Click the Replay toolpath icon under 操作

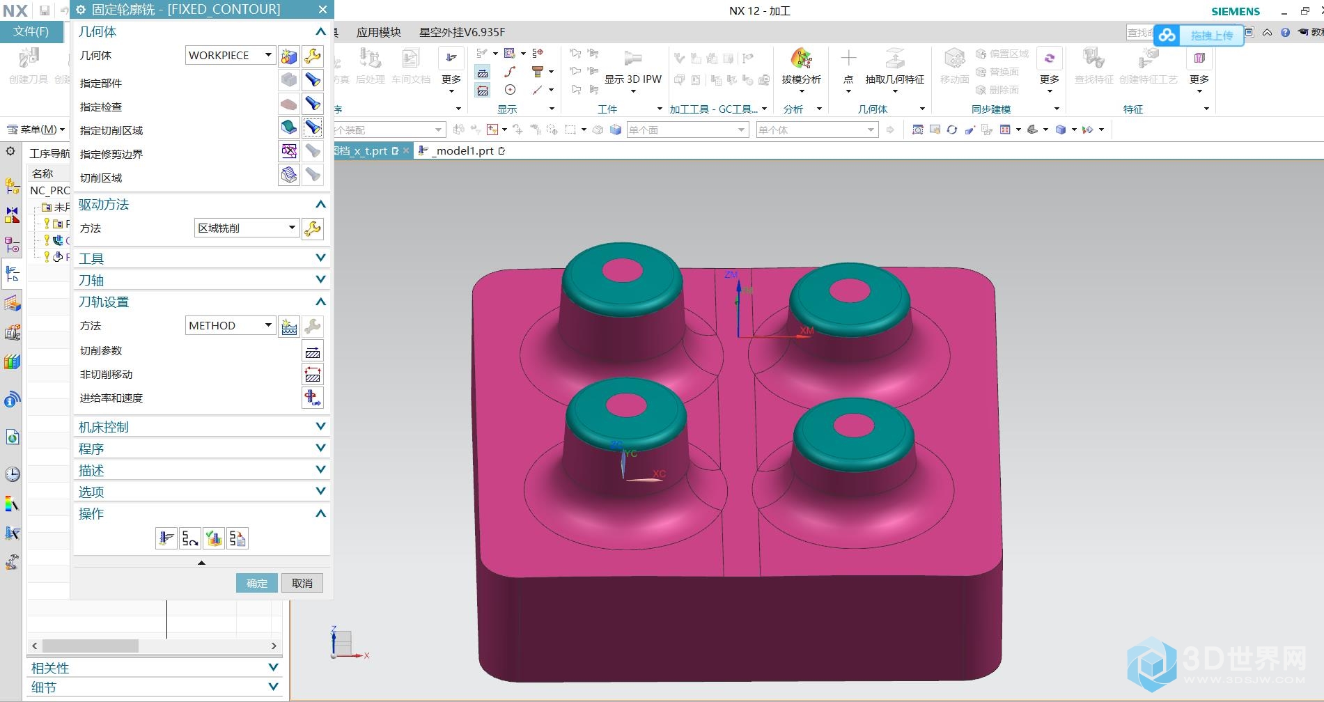pos(190,538)
